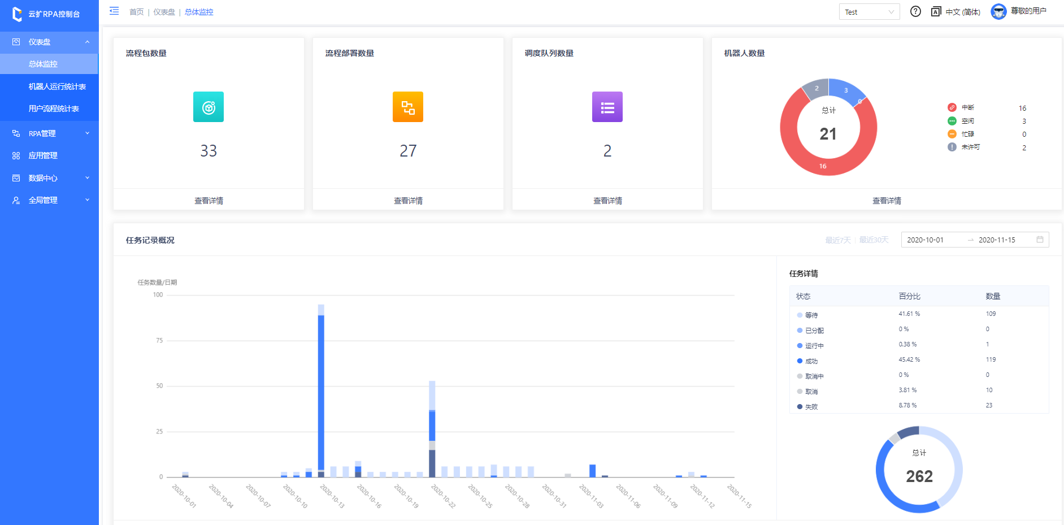Click the 云扩RPA控制台 logo icon
The height and width of the screenshot is (525, 1064).
point(17,14)
